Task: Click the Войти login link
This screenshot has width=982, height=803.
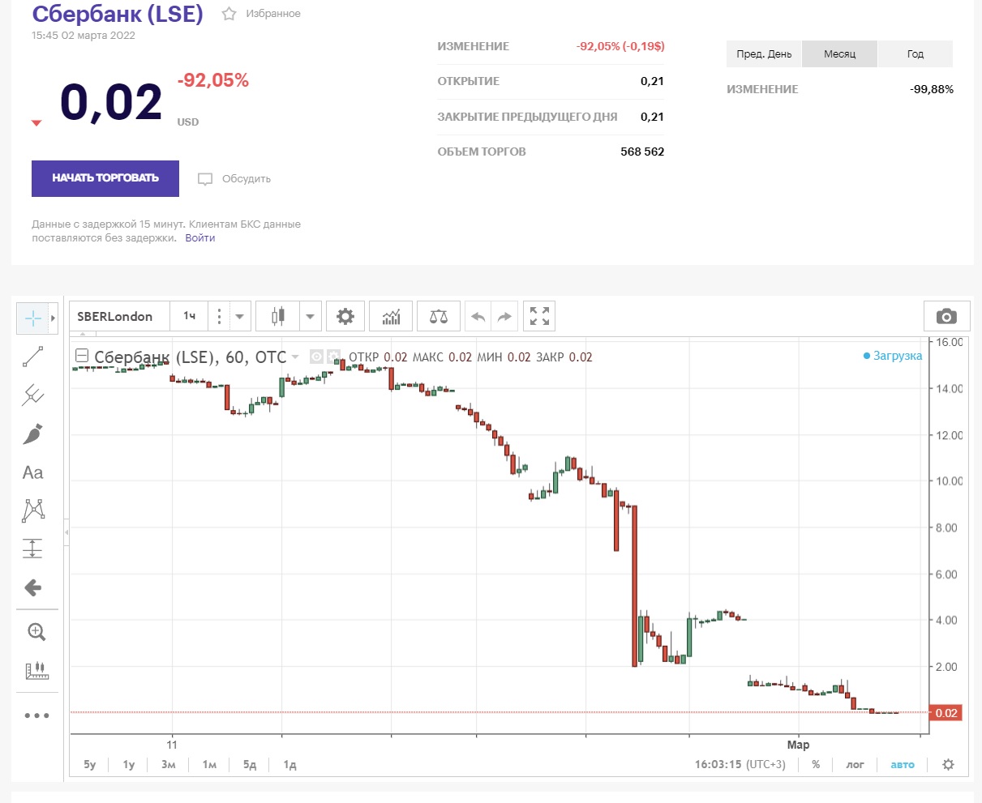Action: point(200,238)
